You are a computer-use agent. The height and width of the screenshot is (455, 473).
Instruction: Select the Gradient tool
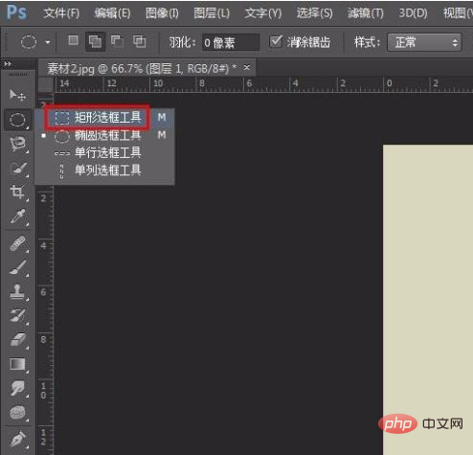click(17, 364)
